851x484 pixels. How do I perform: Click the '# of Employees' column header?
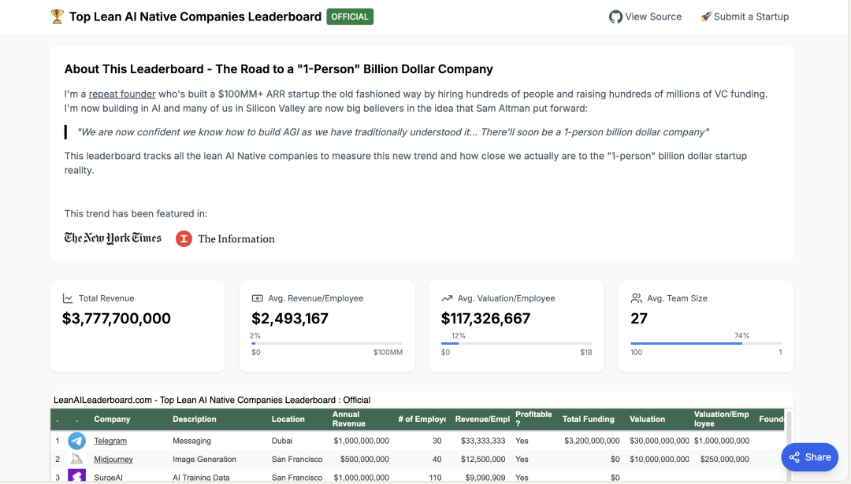pos(422,419)
